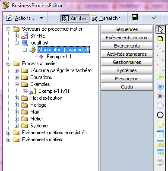
Task: Pick the black-outlined circle tool
Action: [160, 115]
